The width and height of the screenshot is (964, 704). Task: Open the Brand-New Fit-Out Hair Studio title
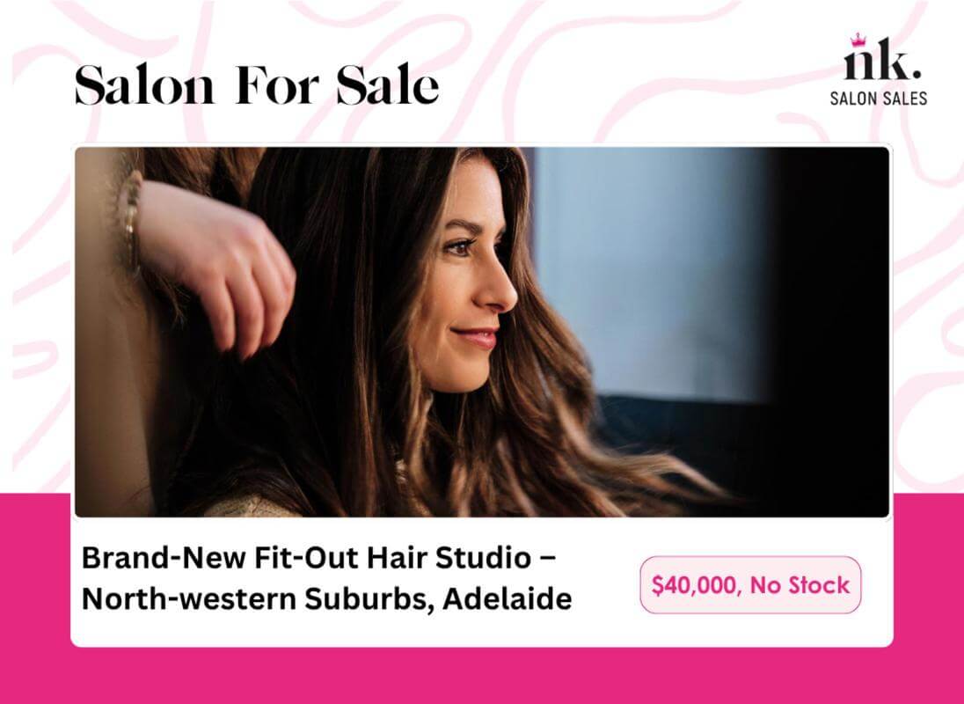point(318,558)
